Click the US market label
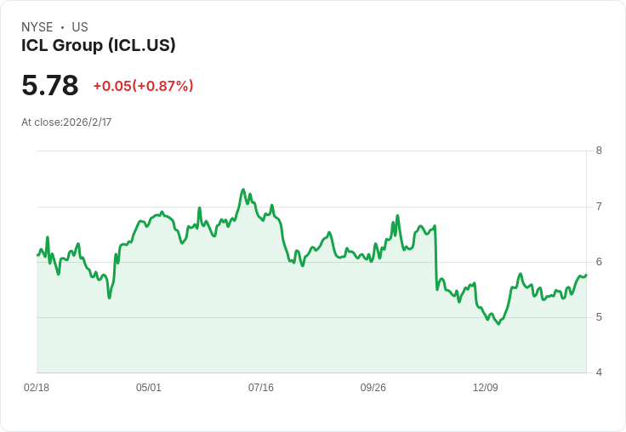Screen dimensions: 626x432 [x=80, y=27]
